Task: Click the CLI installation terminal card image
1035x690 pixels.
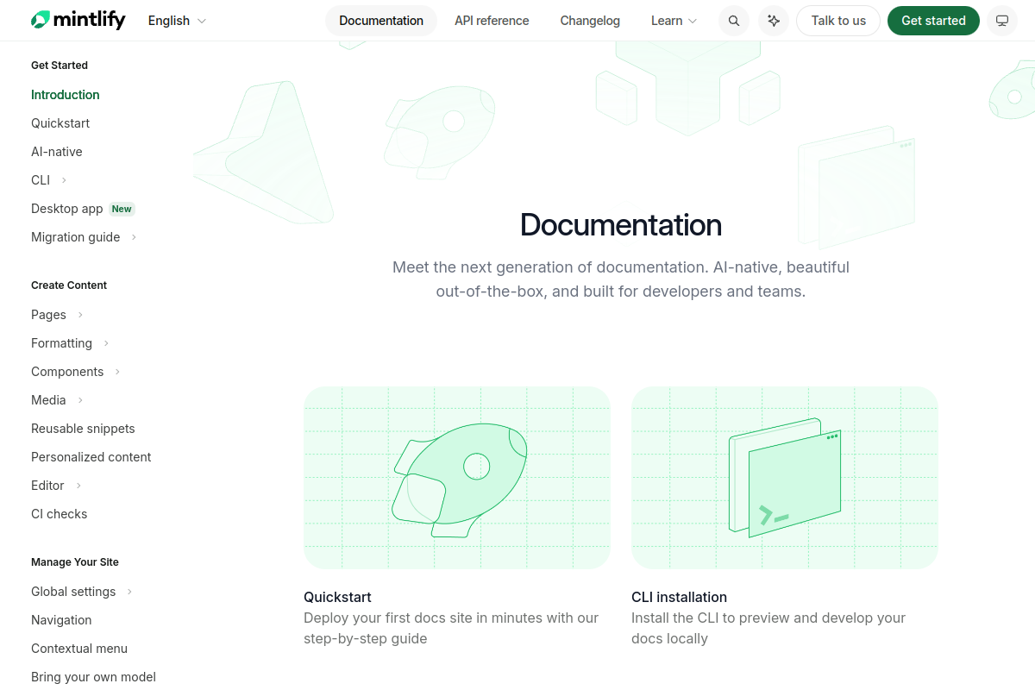Action: click(x=785, y=478)
